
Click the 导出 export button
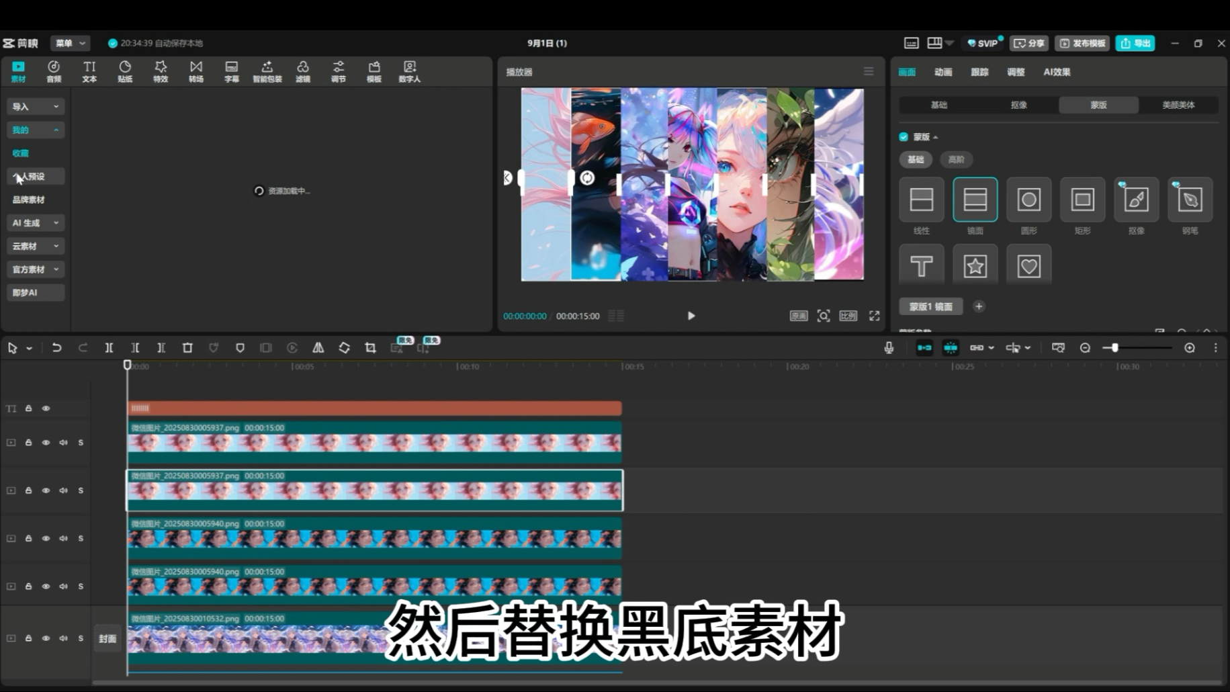1135,43
